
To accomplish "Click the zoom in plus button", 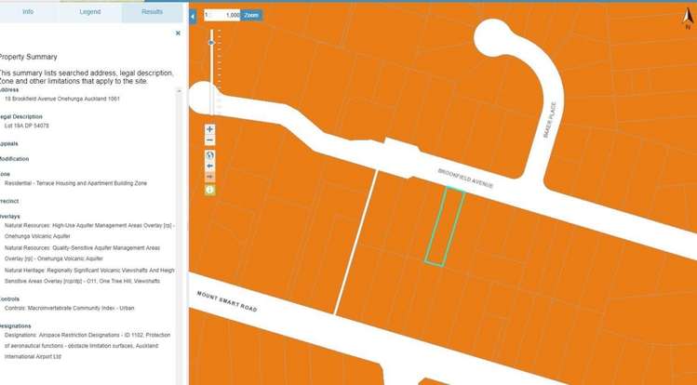I will click(x=210, y=129).
